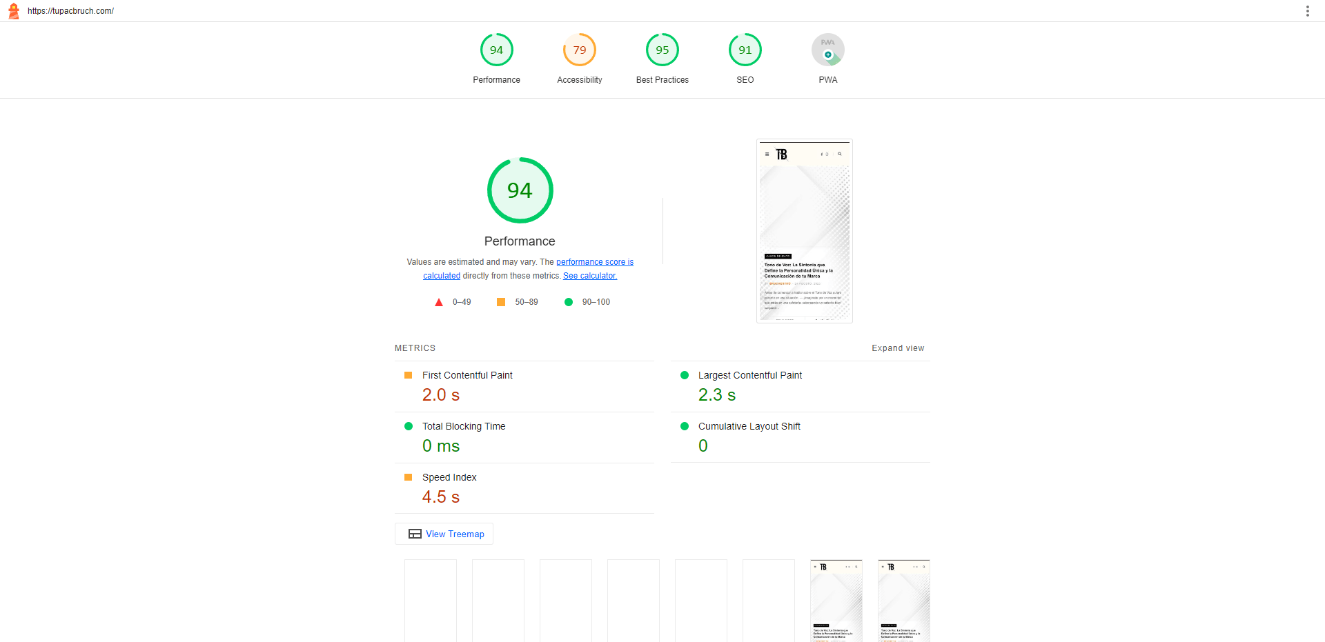1325x642 pixels.
Task: Expand First Contentful Paint metric
Action: pyautogui.click(x=467, y=375)
